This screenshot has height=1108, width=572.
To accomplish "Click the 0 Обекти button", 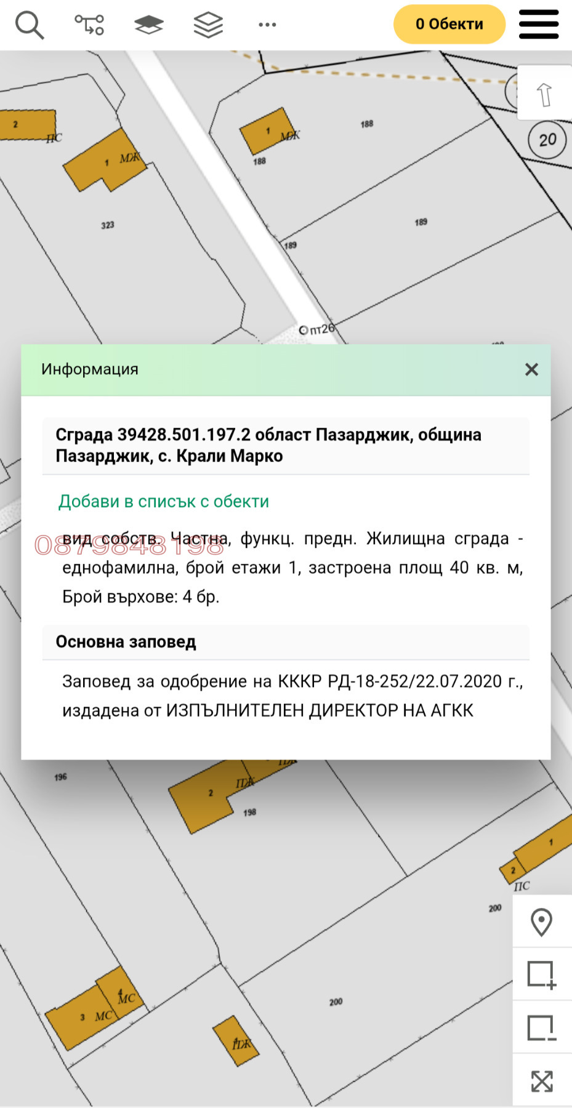I will (449, 25).
